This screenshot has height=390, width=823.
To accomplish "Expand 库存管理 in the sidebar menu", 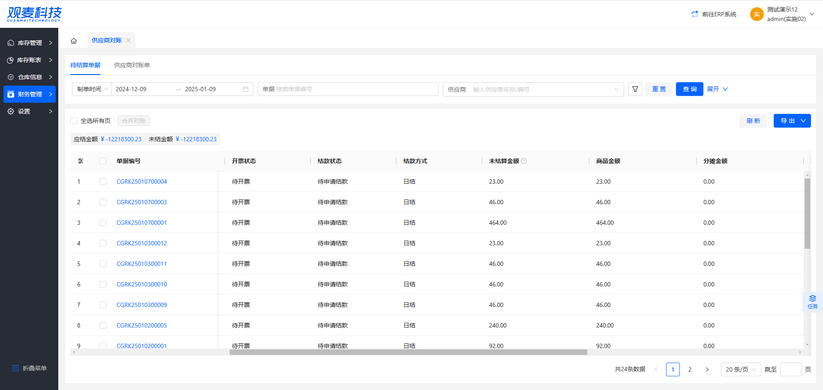I will tap(29, 43).
